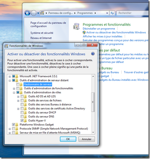This screenshot has height=159, width=150.
Task: Toggle Microsoft .NET Framework 3.5.1 checkbox
Action: point(13,76)
